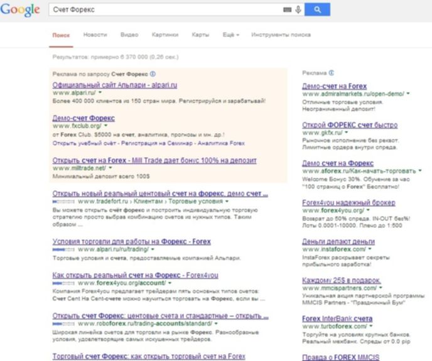This screenshot has height=361, width=432.
Task: Select the Карты tab
Action: click(200, 35)
